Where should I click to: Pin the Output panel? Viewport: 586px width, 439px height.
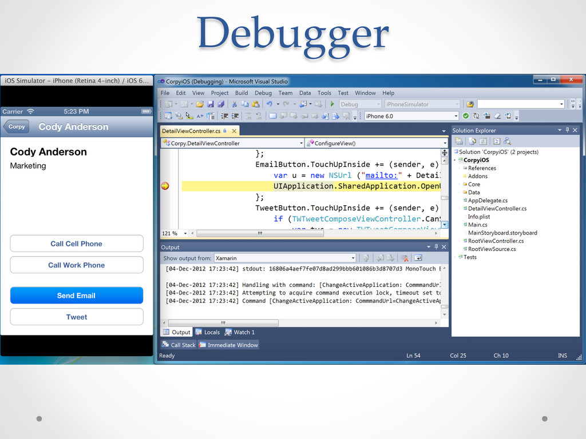(x=436, y=247)
